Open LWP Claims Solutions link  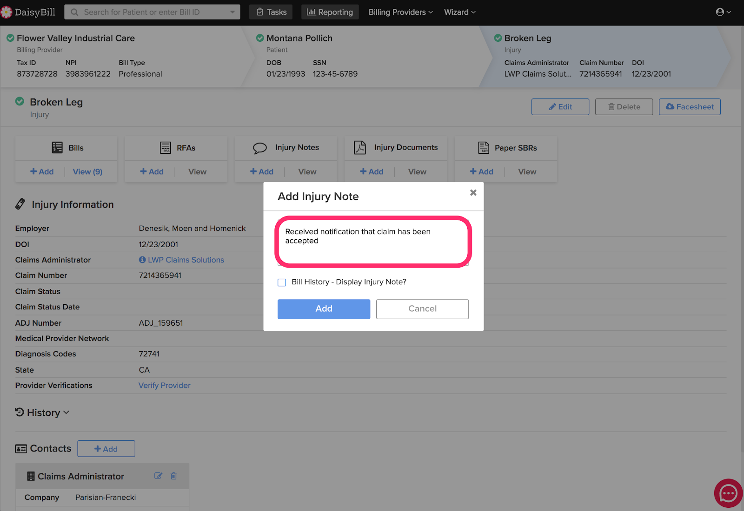[186, 260]
